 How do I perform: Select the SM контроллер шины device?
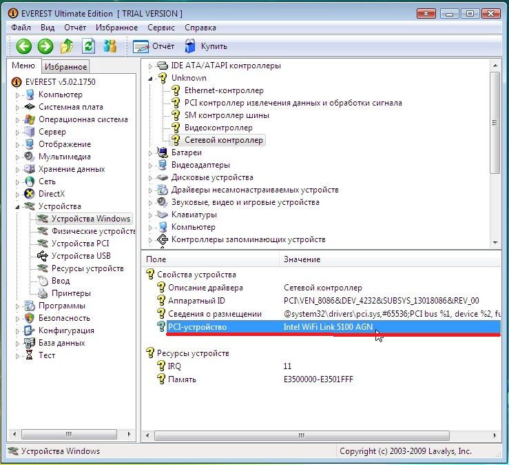227,115
